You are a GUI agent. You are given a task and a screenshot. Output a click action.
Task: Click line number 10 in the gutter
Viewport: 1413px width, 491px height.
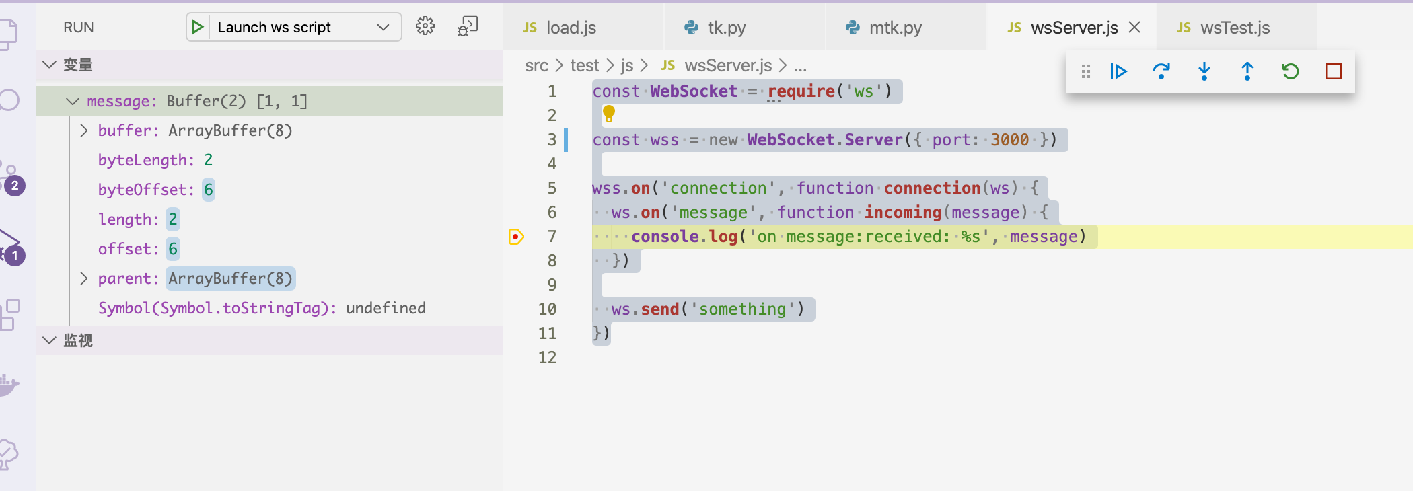pos(547,309)
